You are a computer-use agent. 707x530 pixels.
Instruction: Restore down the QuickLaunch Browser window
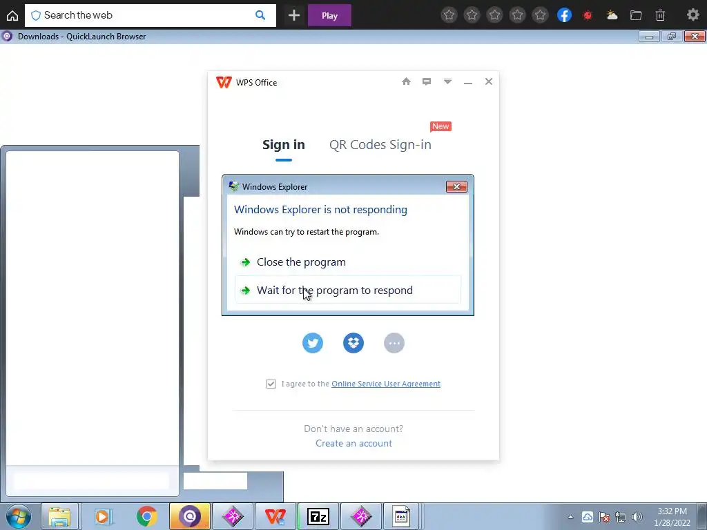pyautogui.click(x=672, y=37)
